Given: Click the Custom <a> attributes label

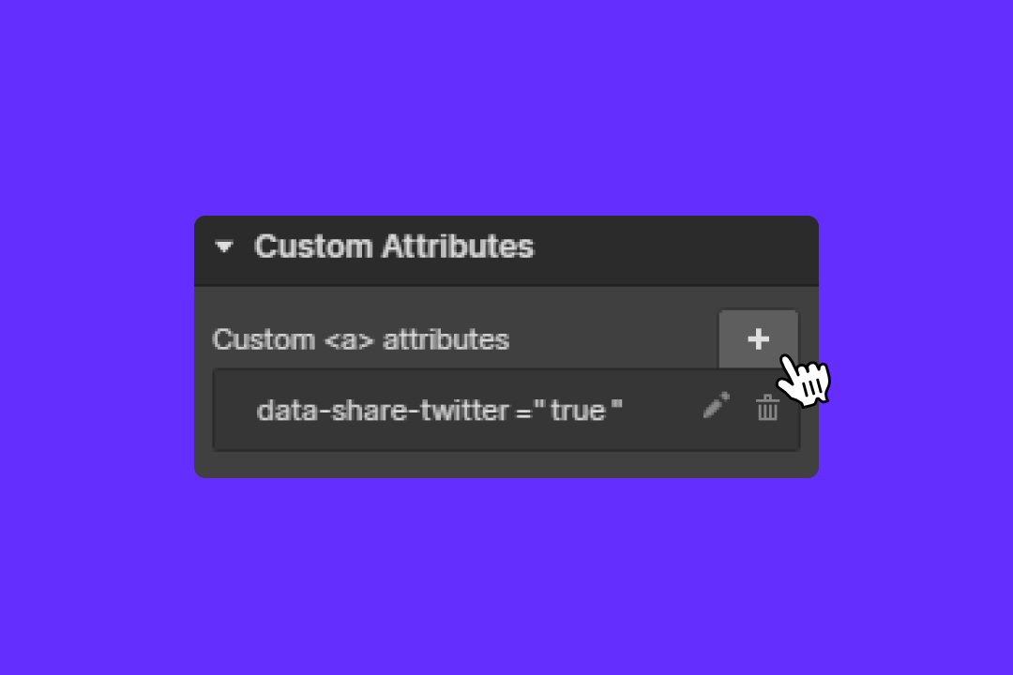Looking at the screenshot, I should (x=361, y=339).
